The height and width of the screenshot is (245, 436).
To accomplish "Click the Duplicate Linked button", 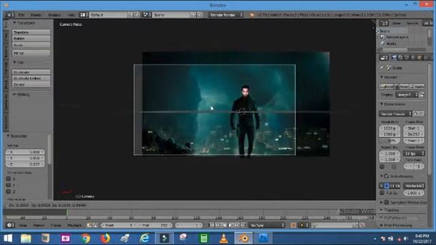I will [31, 78].
